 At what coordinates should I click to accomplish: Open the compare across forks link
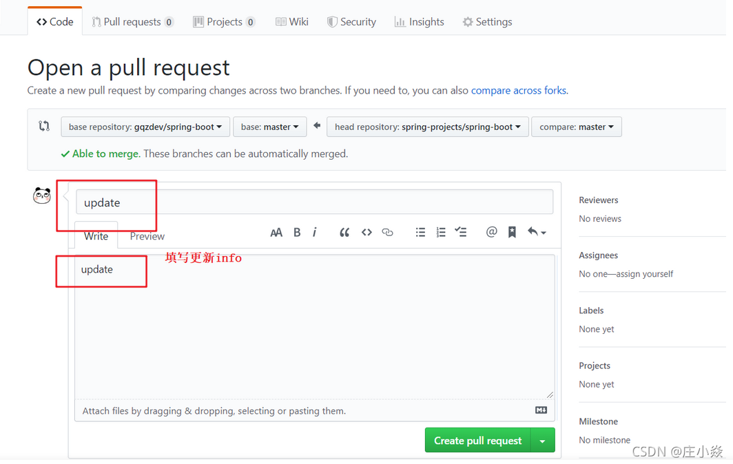[x=518, y=90]
